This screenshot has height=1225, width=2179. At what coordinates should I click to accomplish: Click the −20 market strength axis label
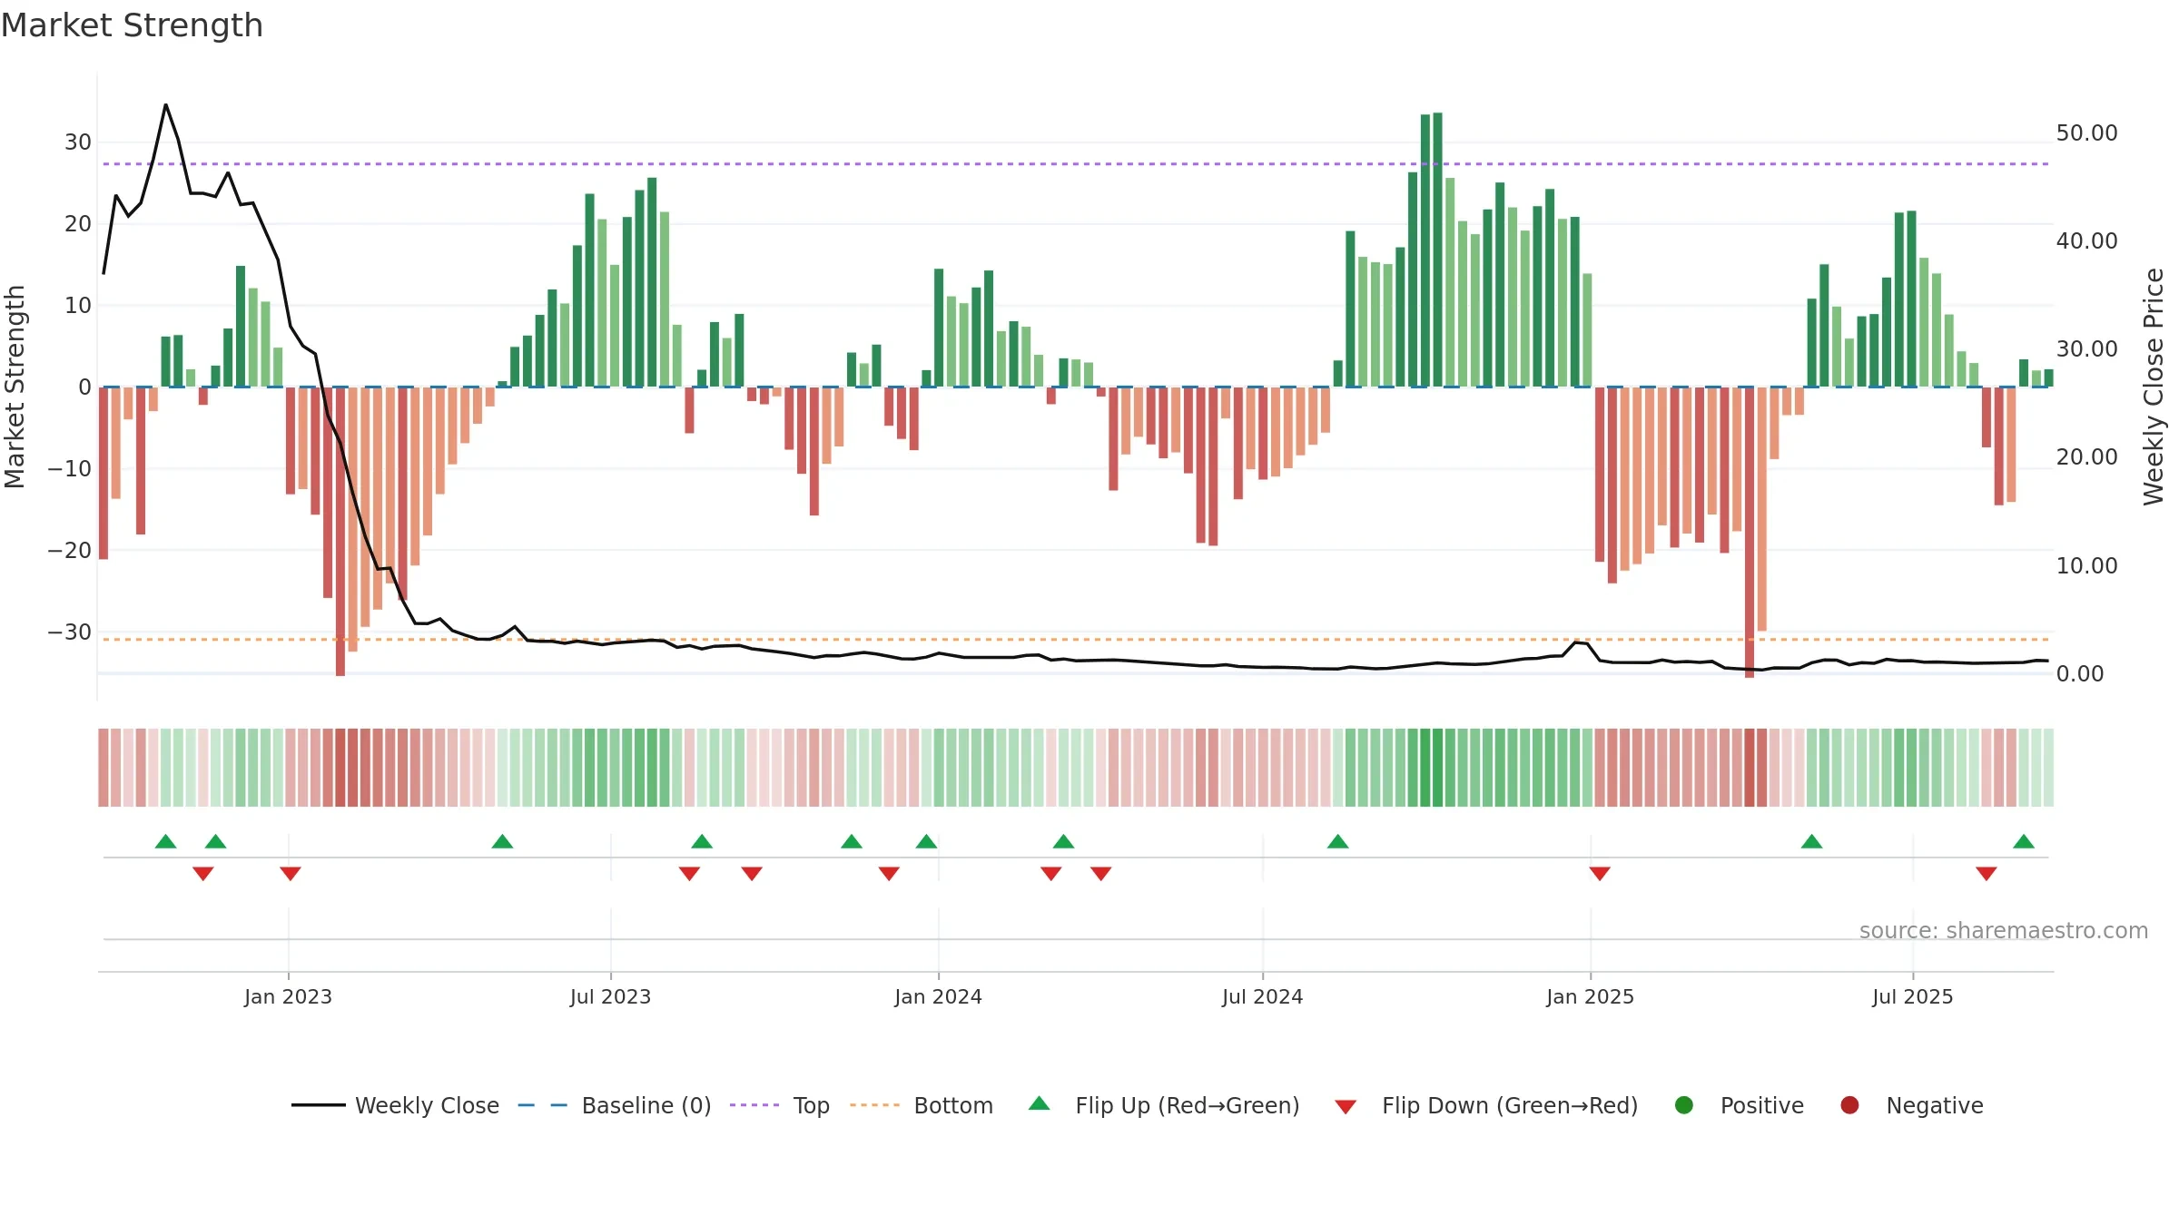pyautogui.click(x=70, y=551)
